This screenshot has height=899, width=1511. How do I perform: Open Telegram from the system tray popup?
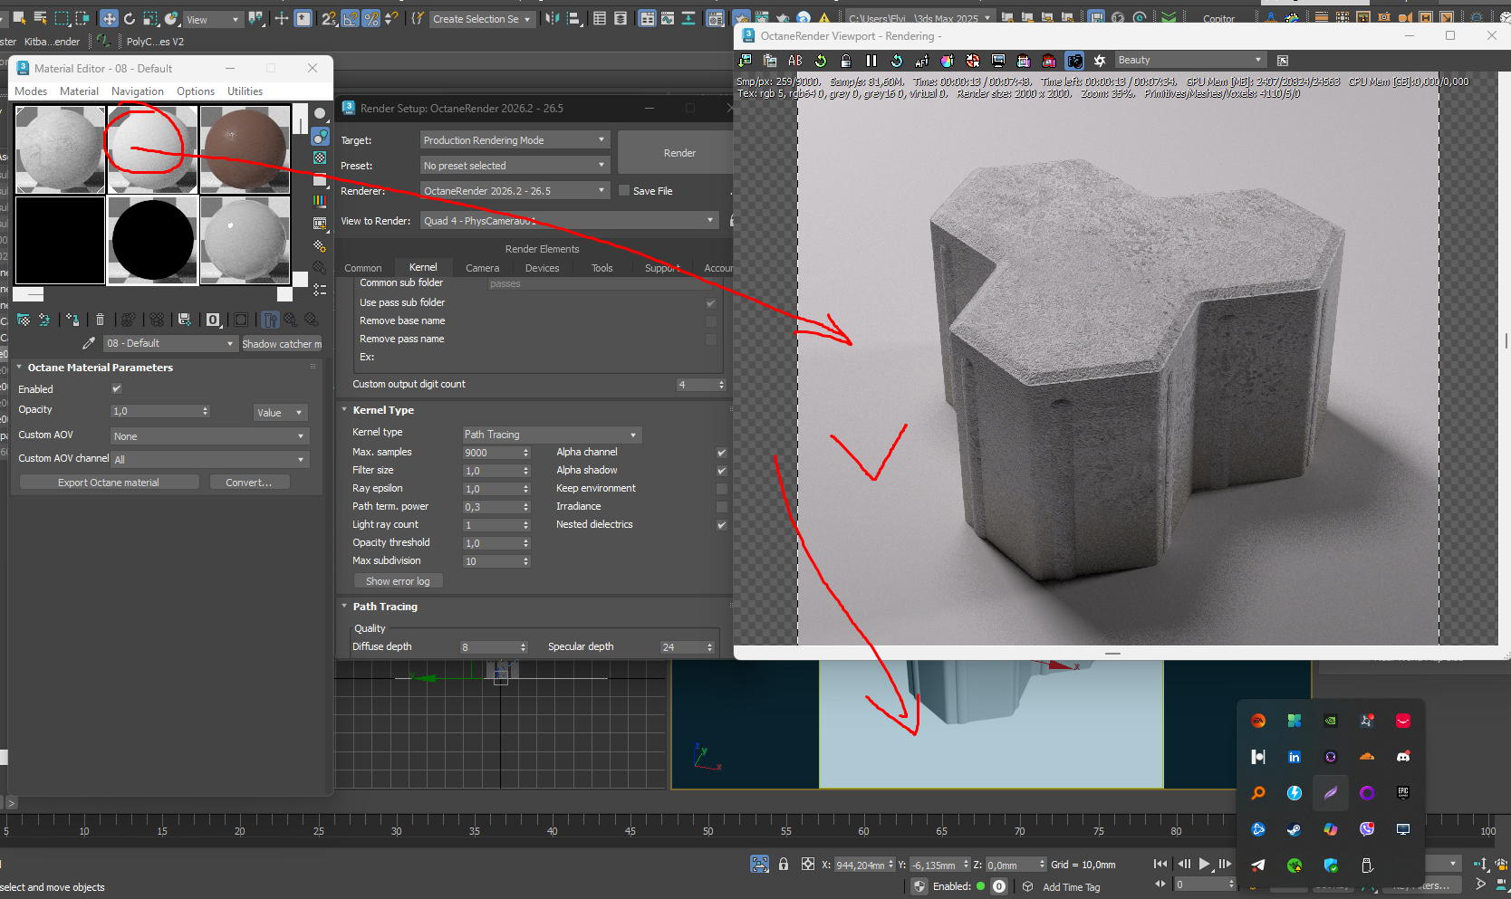click(1258, 866)
